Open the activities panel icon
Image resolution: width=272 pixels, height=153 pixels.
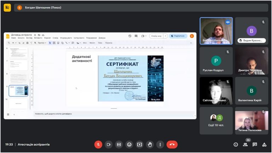pyautogui.click(x=264, y=145)
